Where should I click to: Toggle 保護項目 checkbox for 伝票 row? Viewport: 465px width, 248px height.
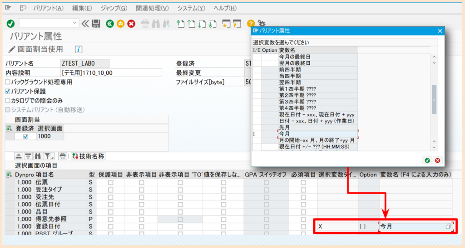(x=111, y=183)
